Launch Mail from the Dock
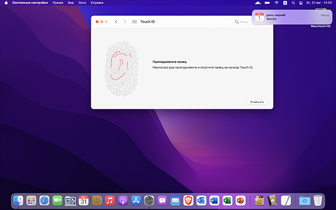336x210 pixels. [175, 201]
